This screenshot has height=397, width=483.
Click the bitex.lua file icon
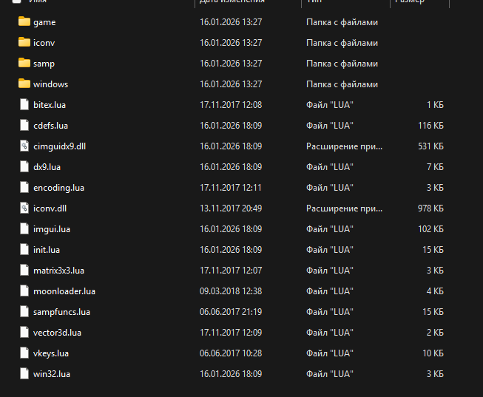click(x=24, y=105)
